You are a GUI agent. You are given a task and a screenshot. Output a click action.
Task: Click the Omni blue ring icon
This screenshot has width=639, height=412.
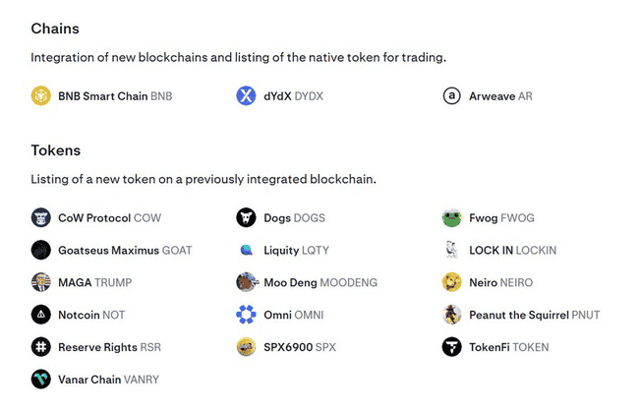(x=246, y=315)
